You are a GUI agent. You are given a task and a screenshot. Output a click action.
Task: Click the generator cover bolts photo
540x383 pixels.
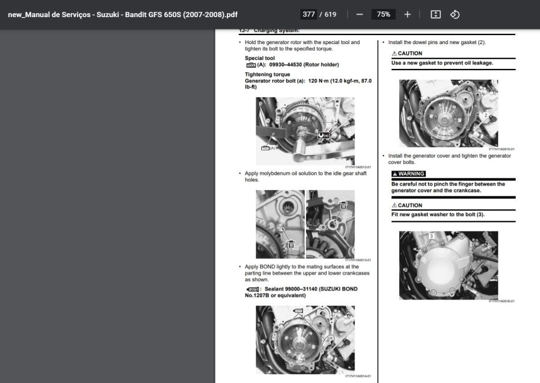coord(448,265)
